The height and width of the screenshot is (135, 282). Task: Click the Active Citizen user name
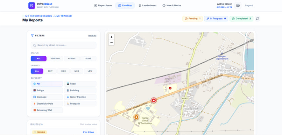[225, 4]
